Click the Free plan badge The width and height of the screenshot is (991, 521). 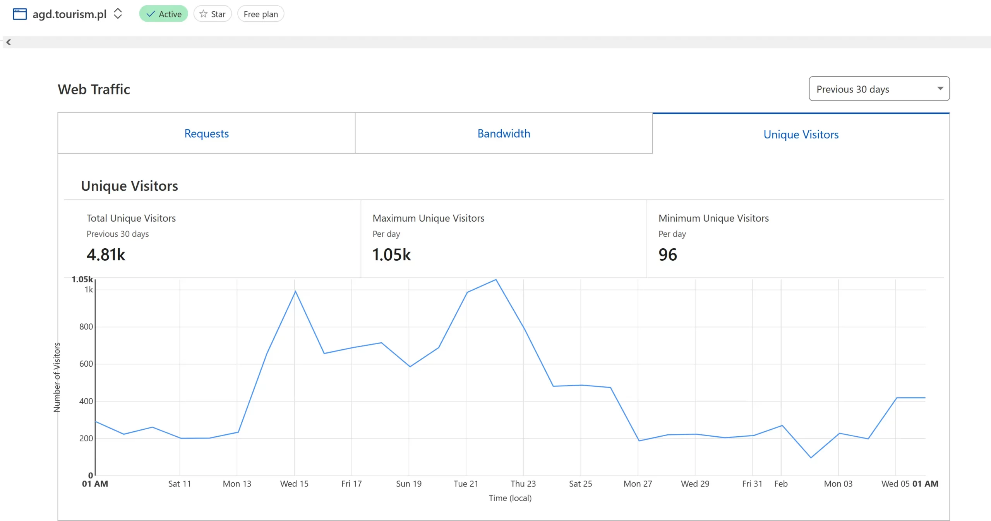(x=261, y=14)
